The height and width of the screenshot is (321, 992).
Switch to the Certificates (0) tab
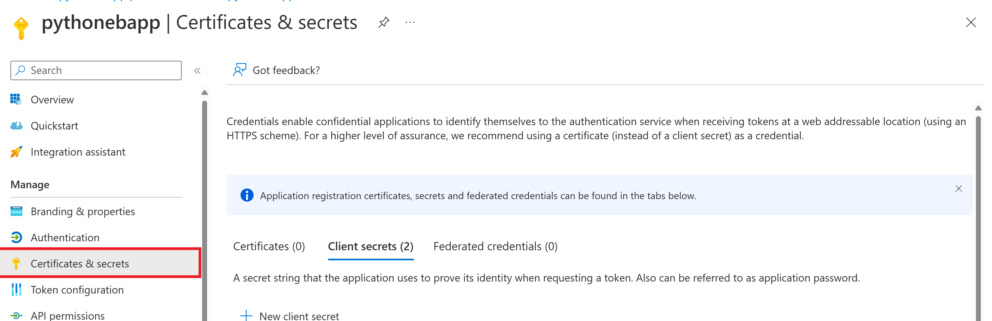[269, 246]
